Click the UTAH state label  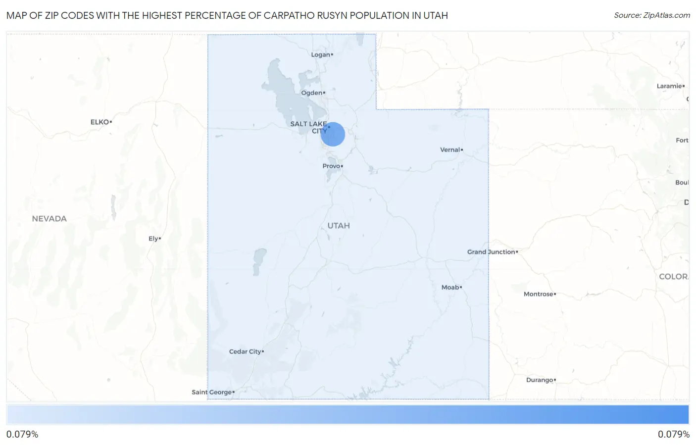pyautogui.click(x=339, y=226)
